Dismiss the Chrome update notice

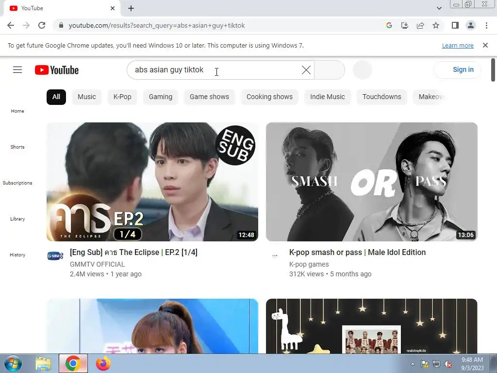tap(485, 45)
